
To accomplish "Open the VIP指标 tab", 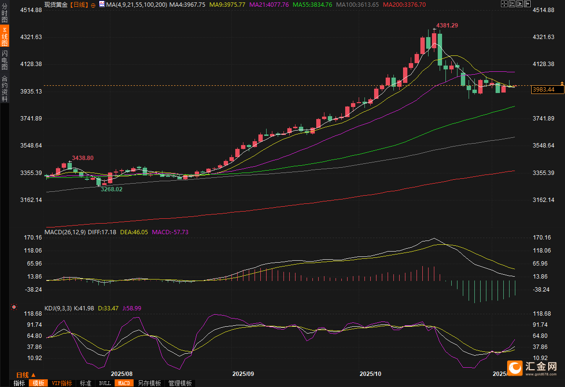I will [x=62, y=383].
